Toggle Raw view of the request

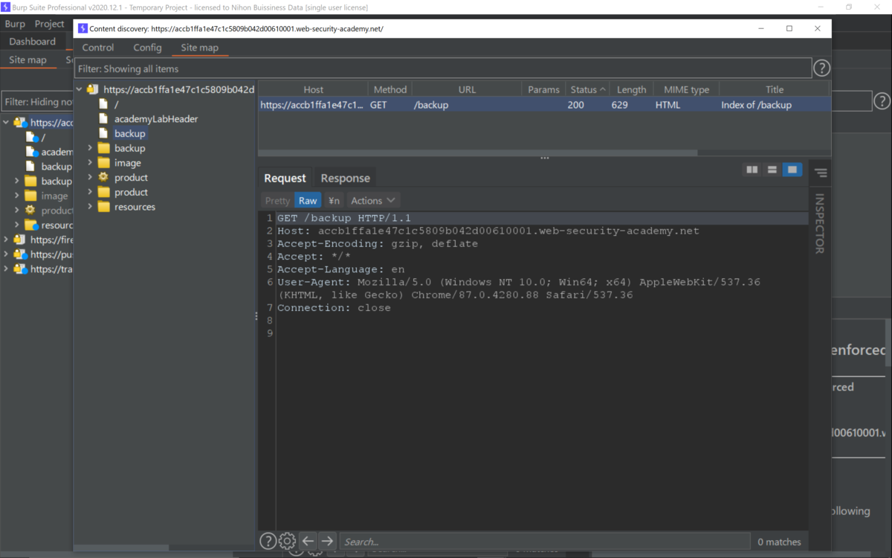[x=307, y=200]
